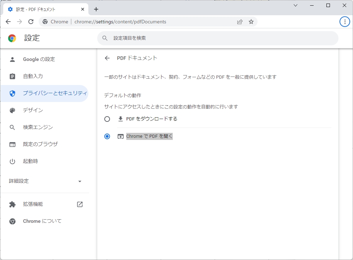Click the share page icon in address bar
353x260 pixels.
(240, 22)
